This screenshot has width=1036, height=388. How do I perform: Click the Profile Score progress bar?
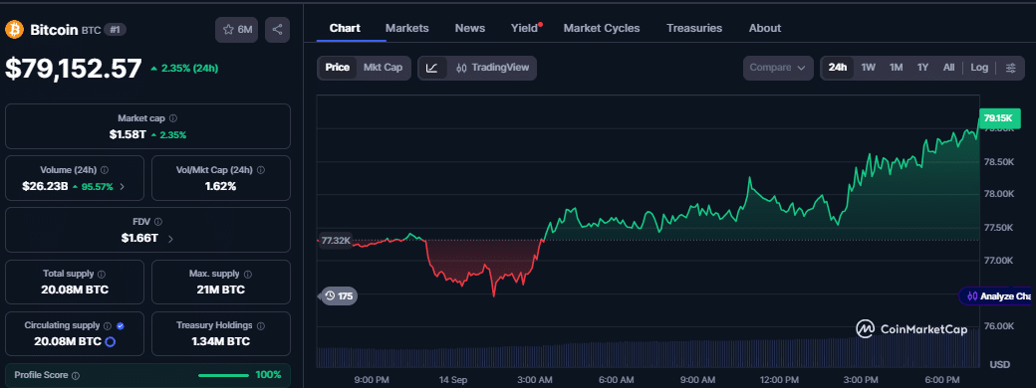[x=224, y=375]
